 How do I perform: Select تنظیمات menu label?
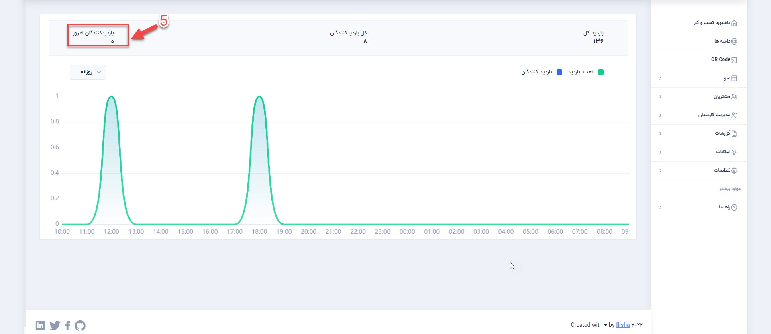(722, 170)
